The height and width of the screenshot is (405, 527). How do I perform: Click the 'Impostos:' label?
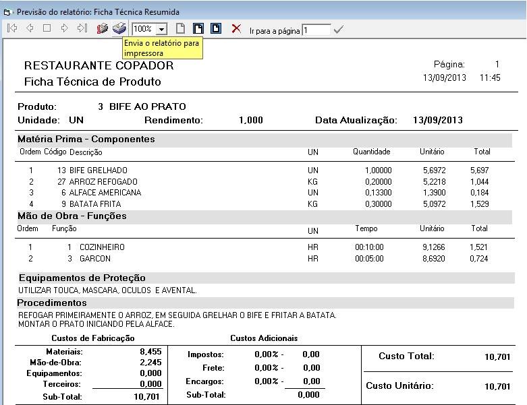[206, 354]
